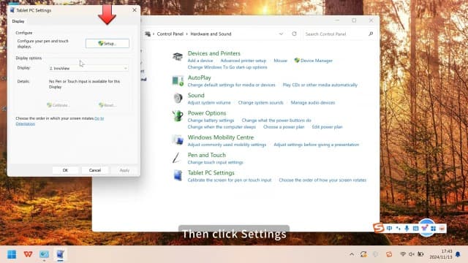Click Change when the computer sleeps
Image resolution: width=468 pixels, height=263 pixels.
(222, 127)
